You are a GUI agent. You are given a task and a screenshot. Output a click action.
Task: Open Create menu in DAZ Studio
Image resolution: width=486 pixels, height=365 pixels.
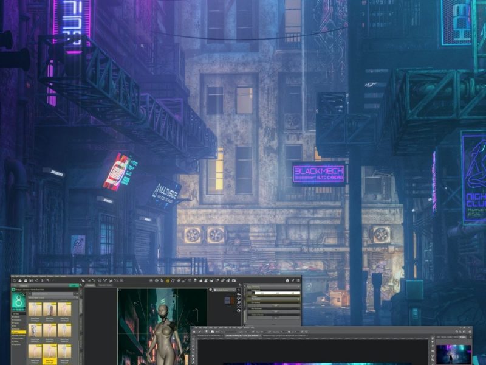coord(22,276)
